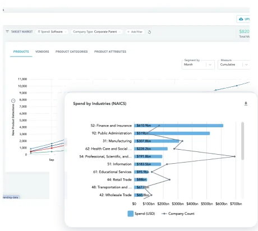Switch to the Vendors tab
The image size is (258, 231).
click(x=42, y=52)
